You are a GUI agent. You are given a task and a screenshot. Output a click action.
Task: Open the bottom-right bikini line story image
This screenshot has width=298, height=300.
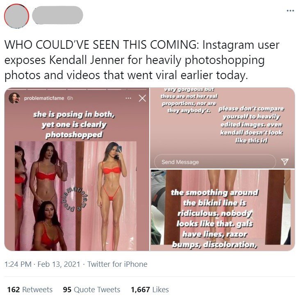(x=223, y=210)
